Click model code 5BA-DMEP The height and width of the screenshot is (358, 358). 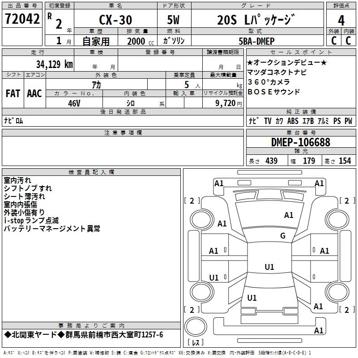(256, 41)
